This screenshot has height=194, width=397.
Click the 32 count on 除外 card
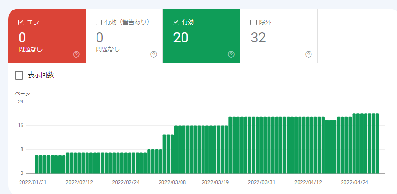258,38
